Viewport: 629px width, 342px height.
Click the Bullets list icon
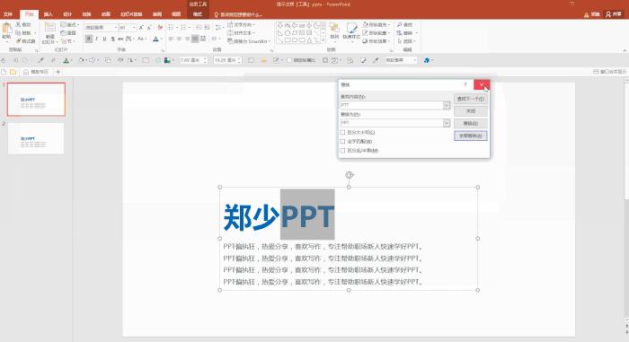(x=172, y=27)
